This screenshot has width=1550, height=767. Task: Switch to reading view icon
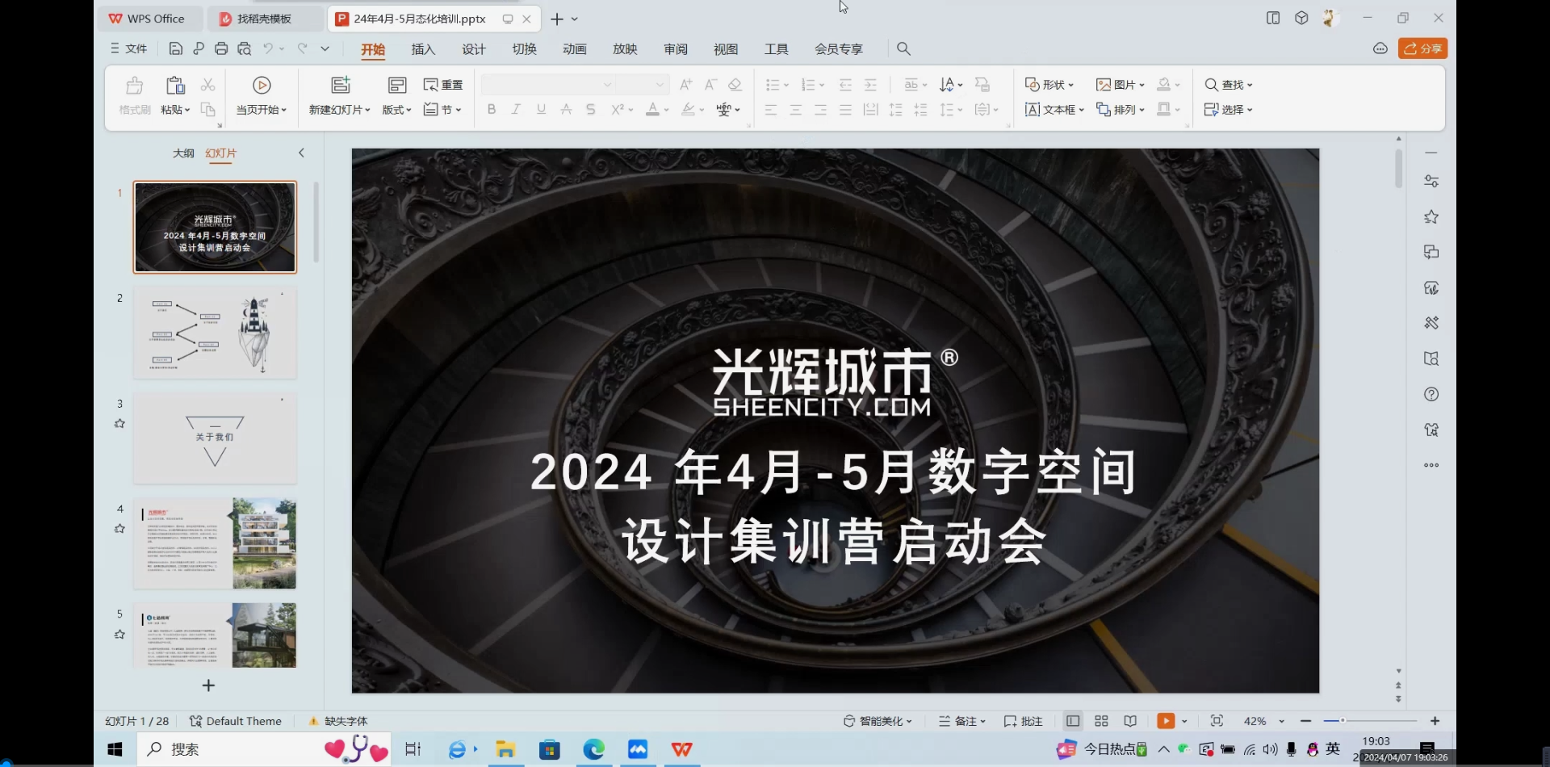point(1130,721)
